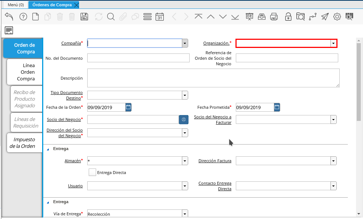Switch to the Menú (0) tab
363x219 pixels.
[16, 5]
